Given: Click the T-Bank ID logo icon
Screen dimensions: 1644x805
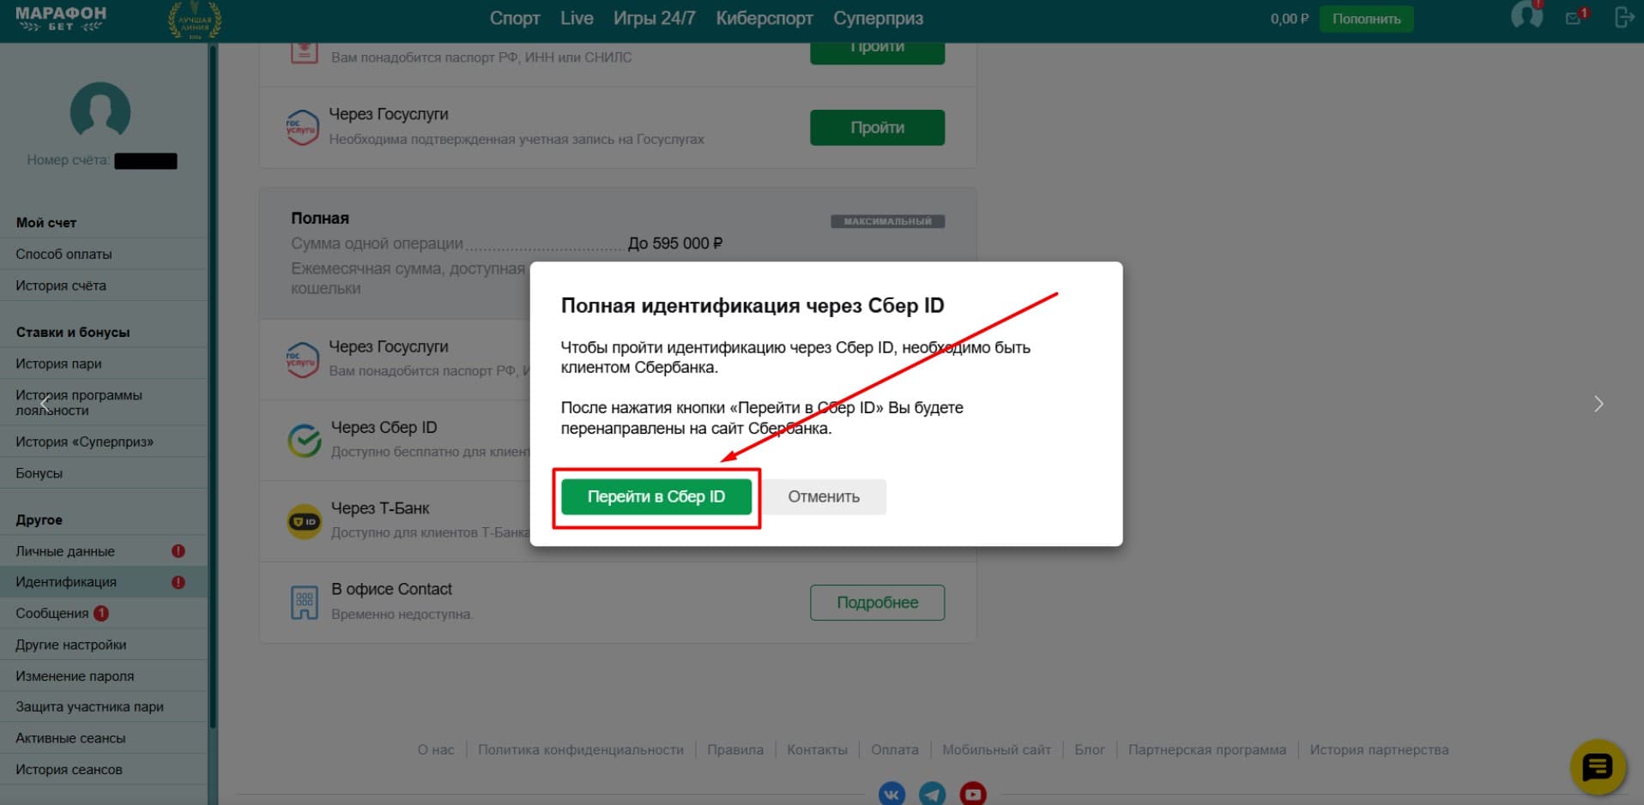Looking at the screenshot, I should tap(304, 521).
